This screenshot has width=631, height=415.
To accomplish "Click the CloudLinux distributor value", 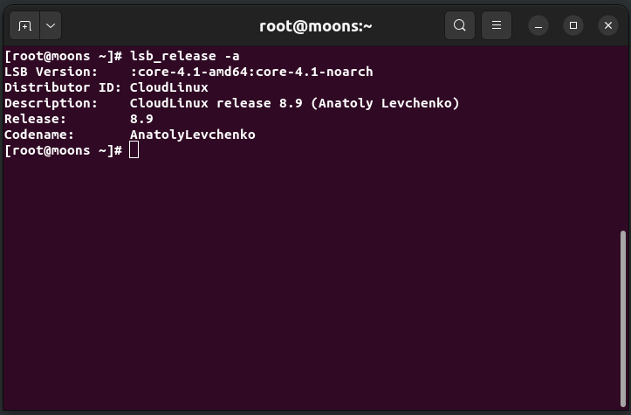I will click(169, 87).
